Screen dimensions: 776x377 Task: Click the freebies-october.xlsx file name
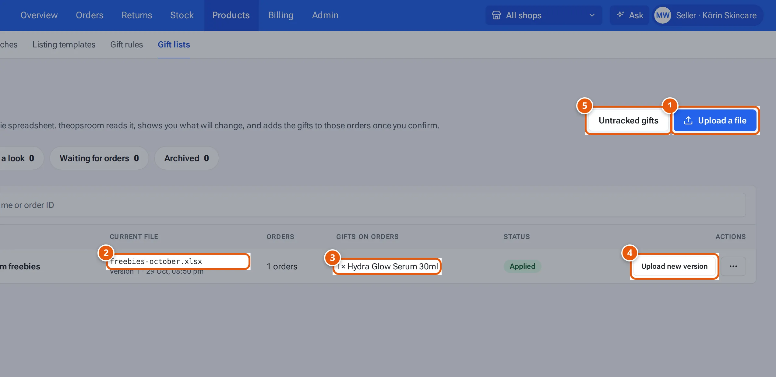coord(156,261)
